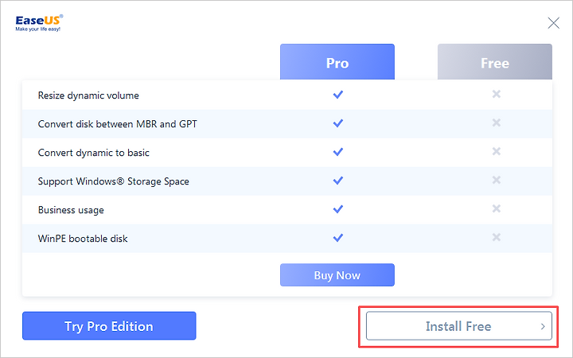573x358 pixels.
Task: Click the arrow chevron on Install Free
Action: point(543,326)
